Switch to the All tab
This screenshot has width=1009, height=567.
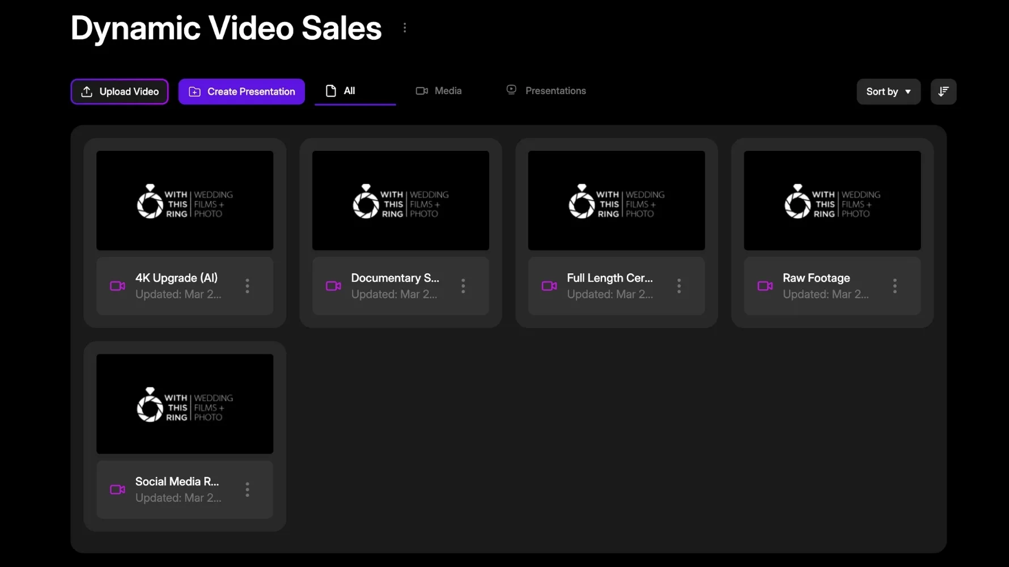355,91
